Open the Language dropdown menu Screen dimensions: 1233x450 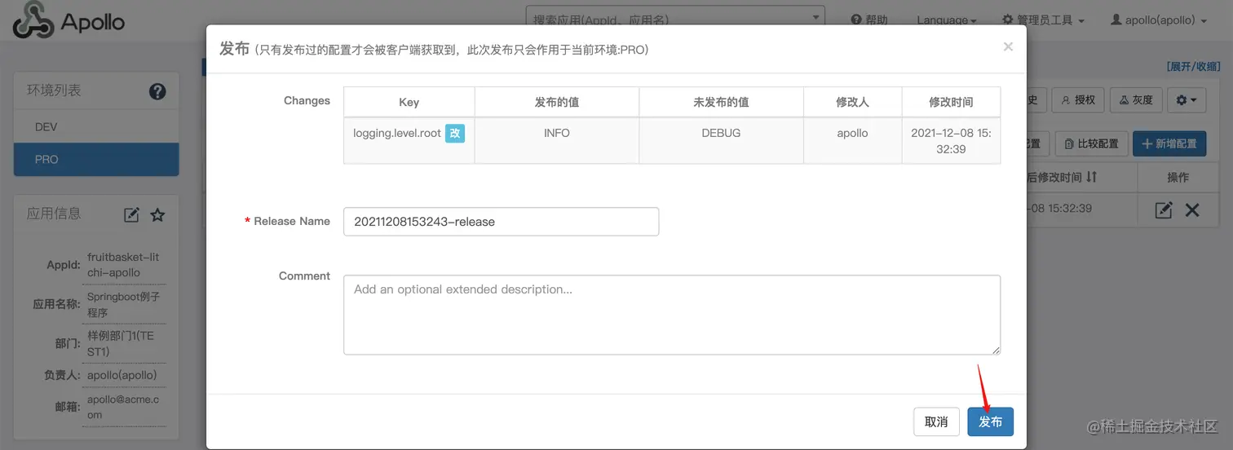tap(947, 20)
